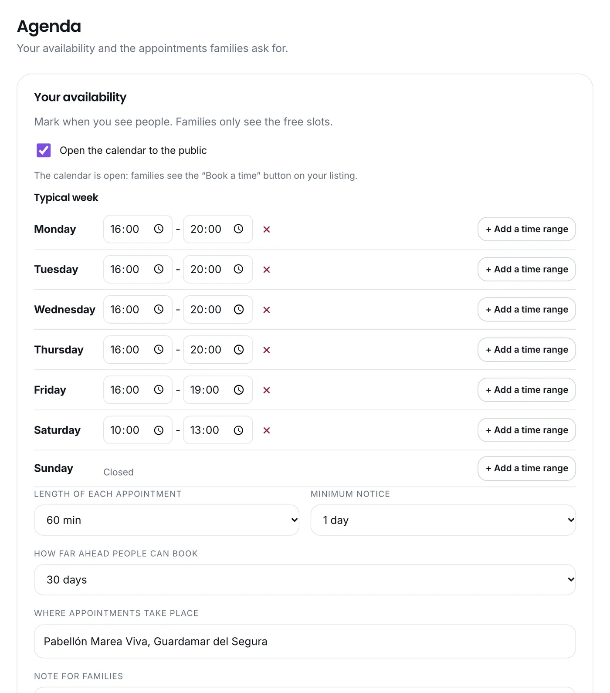The width and height of the screenshot is (610, 693).
Task: Open Minimum notice dropdown showing 1 day
Action: click(x=443, y=520)
